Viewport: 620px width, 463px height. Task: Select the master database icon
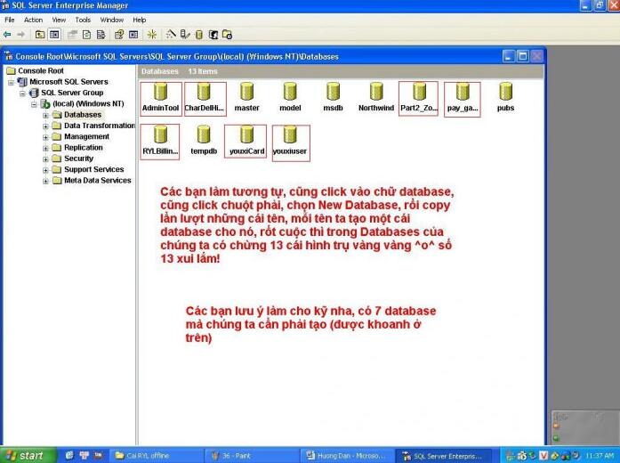246,92
